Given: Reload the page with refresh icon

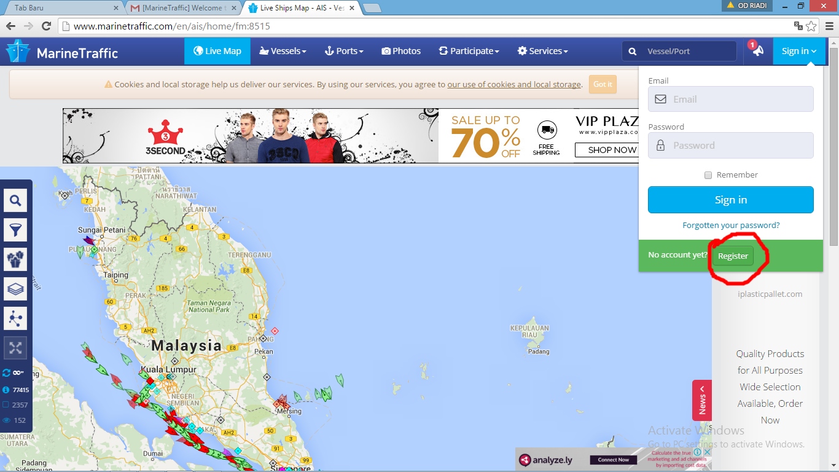Looking at the screenshot, I should (x=46, y=26).
